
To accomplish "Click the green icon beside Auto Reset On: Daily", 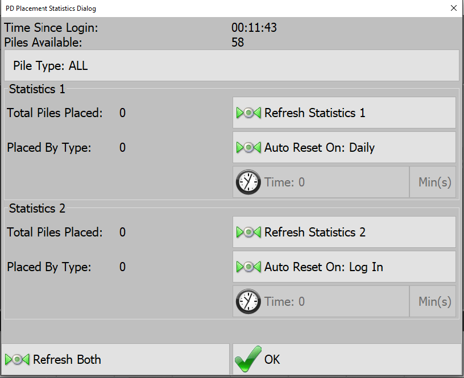I will click(x=248, y=148).
